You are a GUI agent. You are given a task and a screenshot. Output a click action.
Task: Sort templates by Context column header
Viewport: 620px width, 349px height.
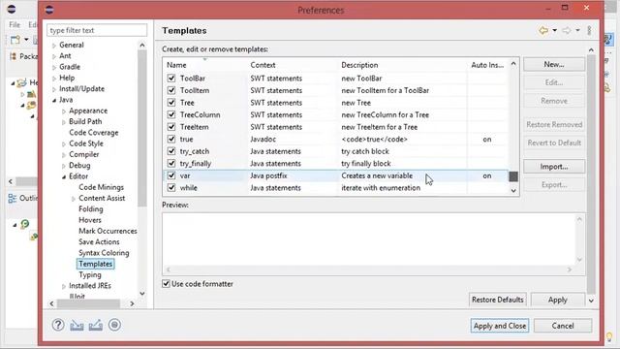pos(293,65)
